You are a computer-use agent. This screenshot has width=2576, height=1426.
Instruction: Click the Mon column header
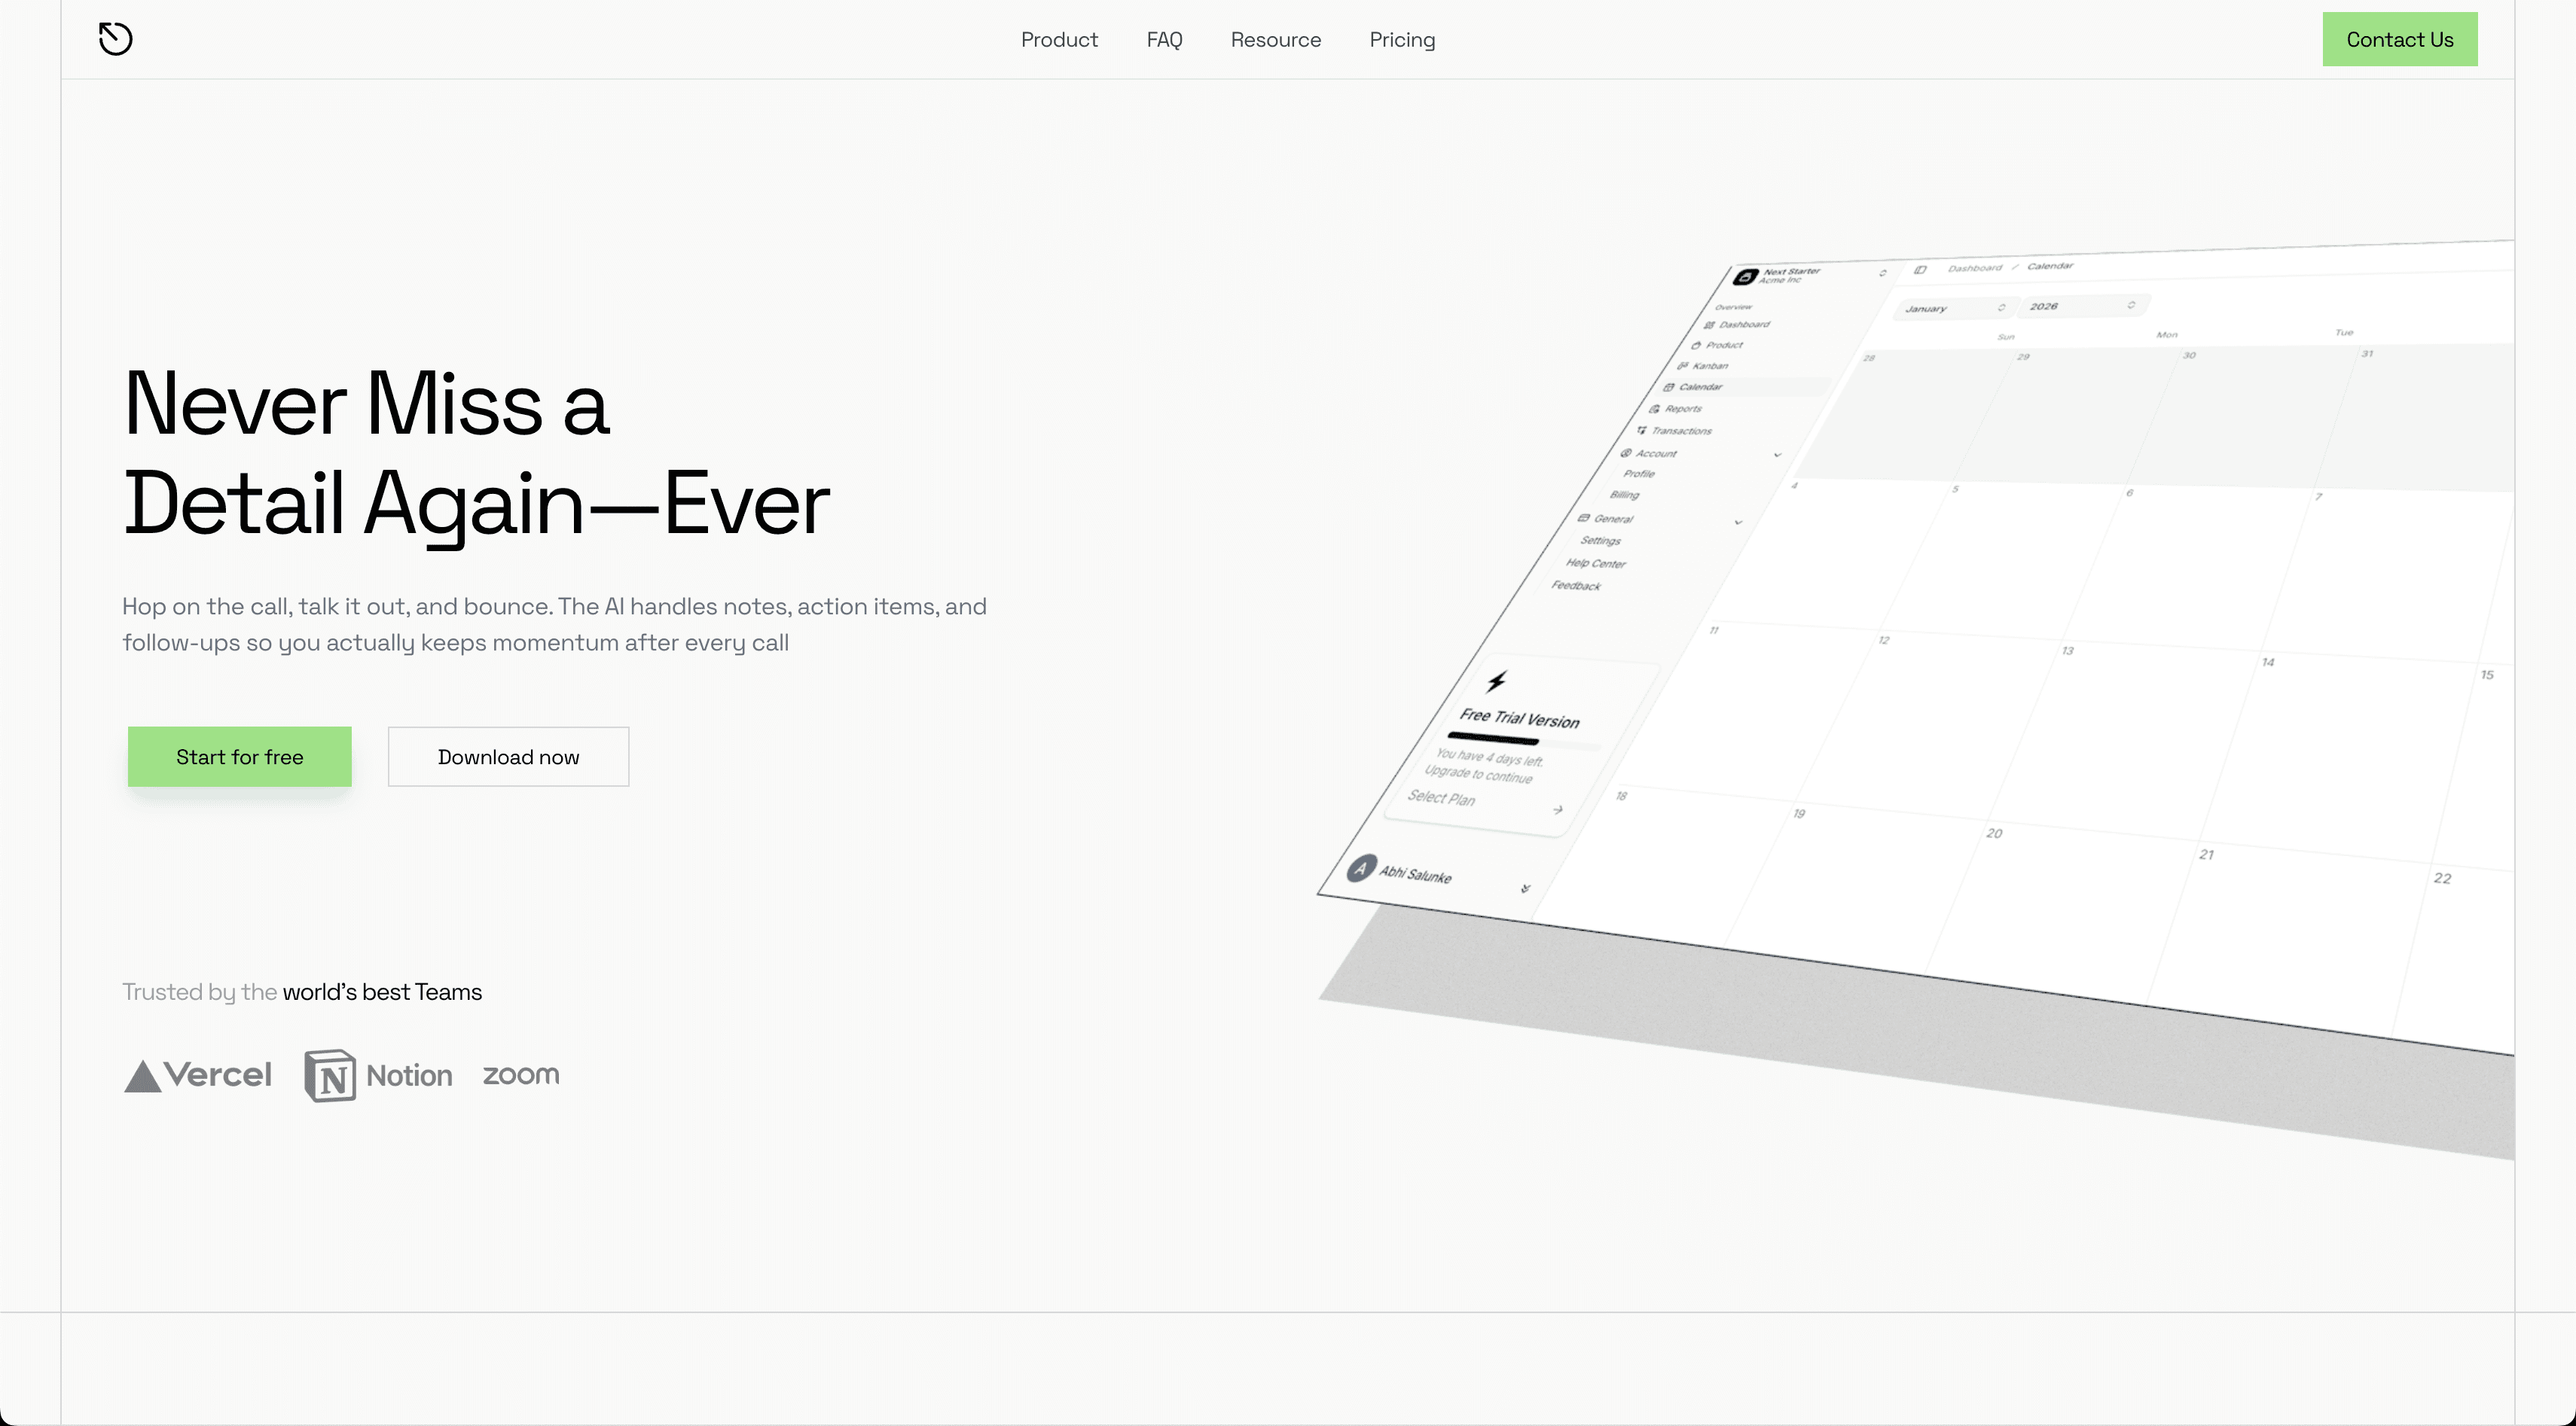[x=2167, y=335]
